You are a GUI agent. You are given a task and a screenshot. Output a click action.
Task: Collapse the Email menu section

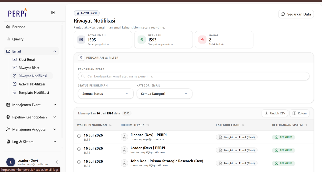31,51
